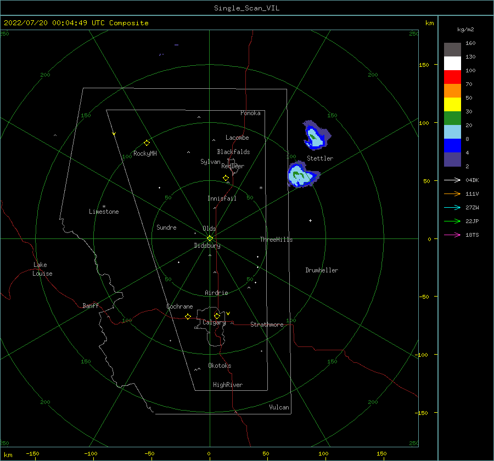
Task: Click the Innisfail town label
Action: 222,198
